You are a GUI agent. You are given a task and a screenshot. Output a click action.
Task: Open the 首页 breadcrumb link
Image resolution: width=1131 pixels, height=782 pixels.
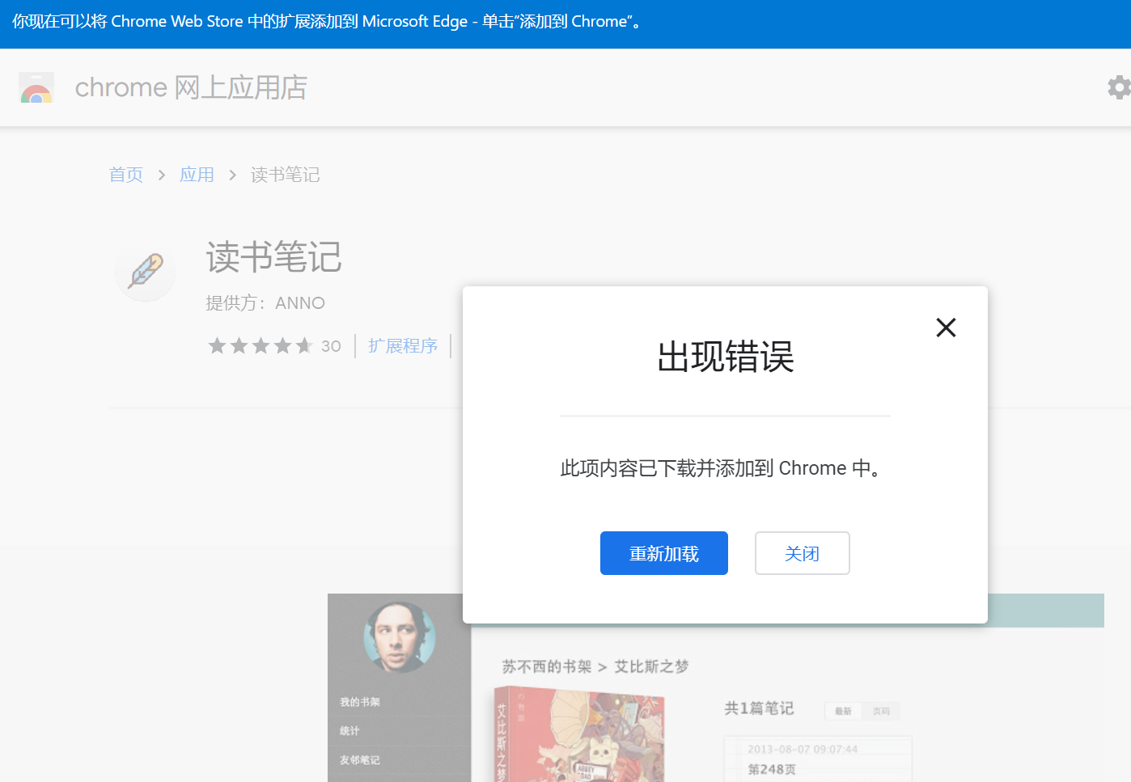pyautogui.click(x=125, y=174)
